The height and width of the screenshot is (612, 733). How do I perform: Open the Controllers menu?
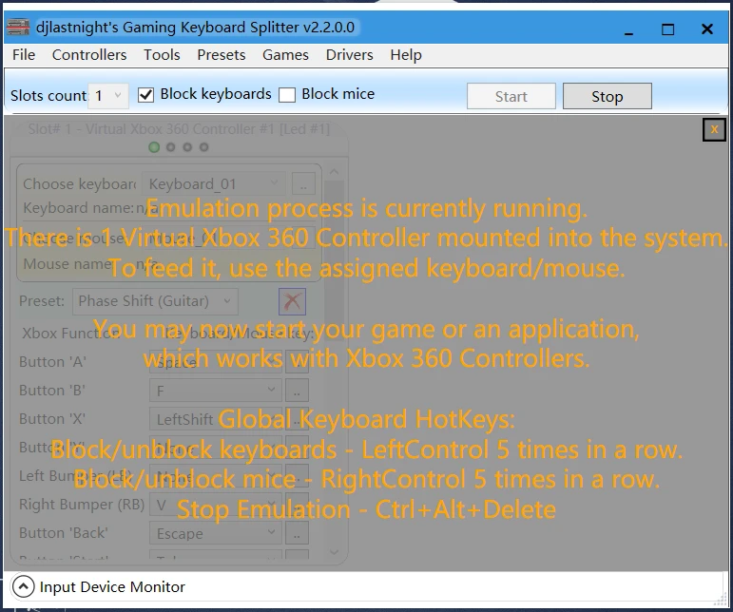[89, 55]
